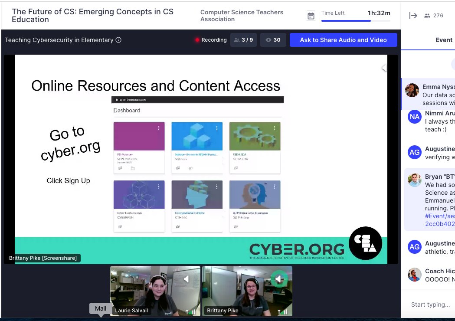Select Brittany Pike's video thumbnail
The height and width of the screenshot is (321, 455).
pos(247,291)
